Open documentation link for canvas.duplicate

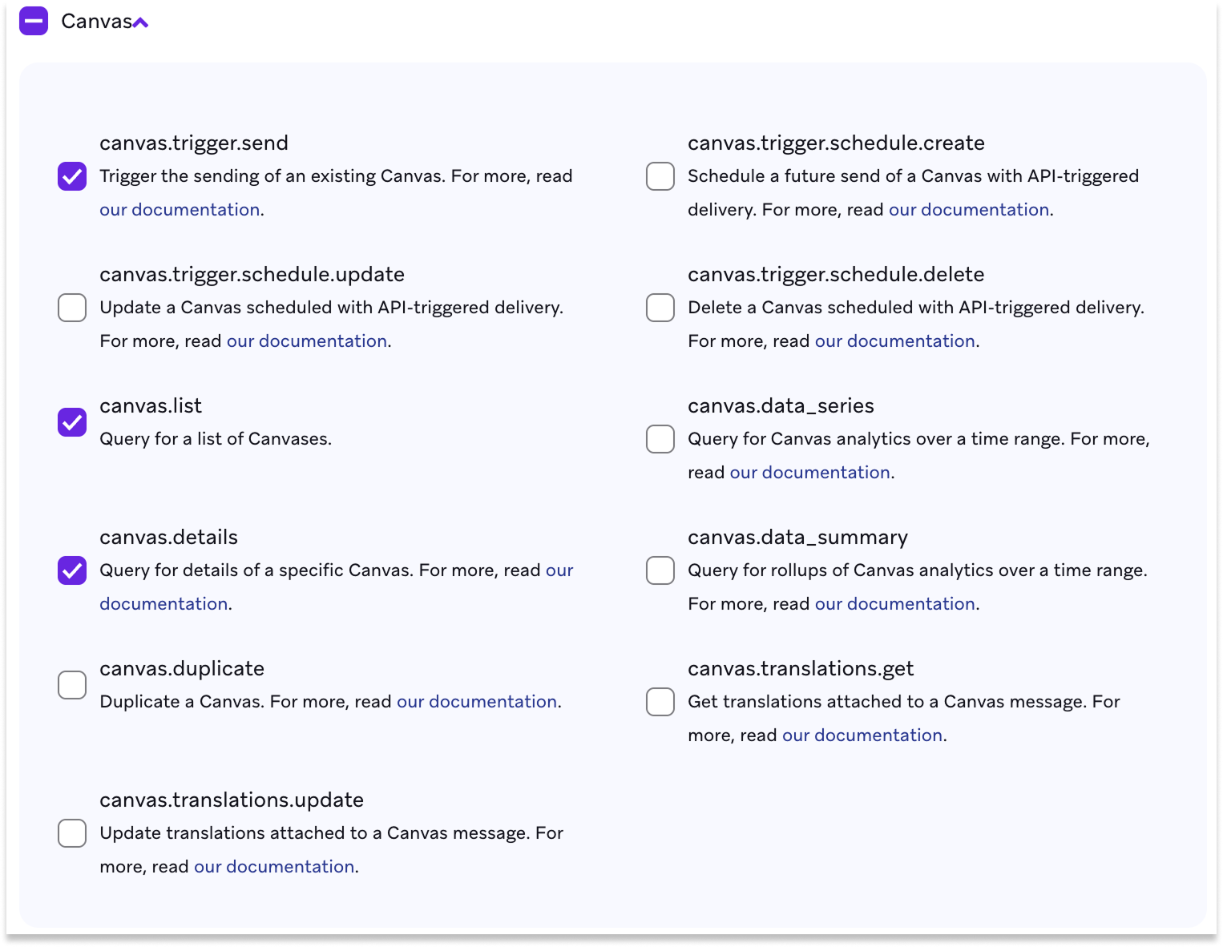477,701
